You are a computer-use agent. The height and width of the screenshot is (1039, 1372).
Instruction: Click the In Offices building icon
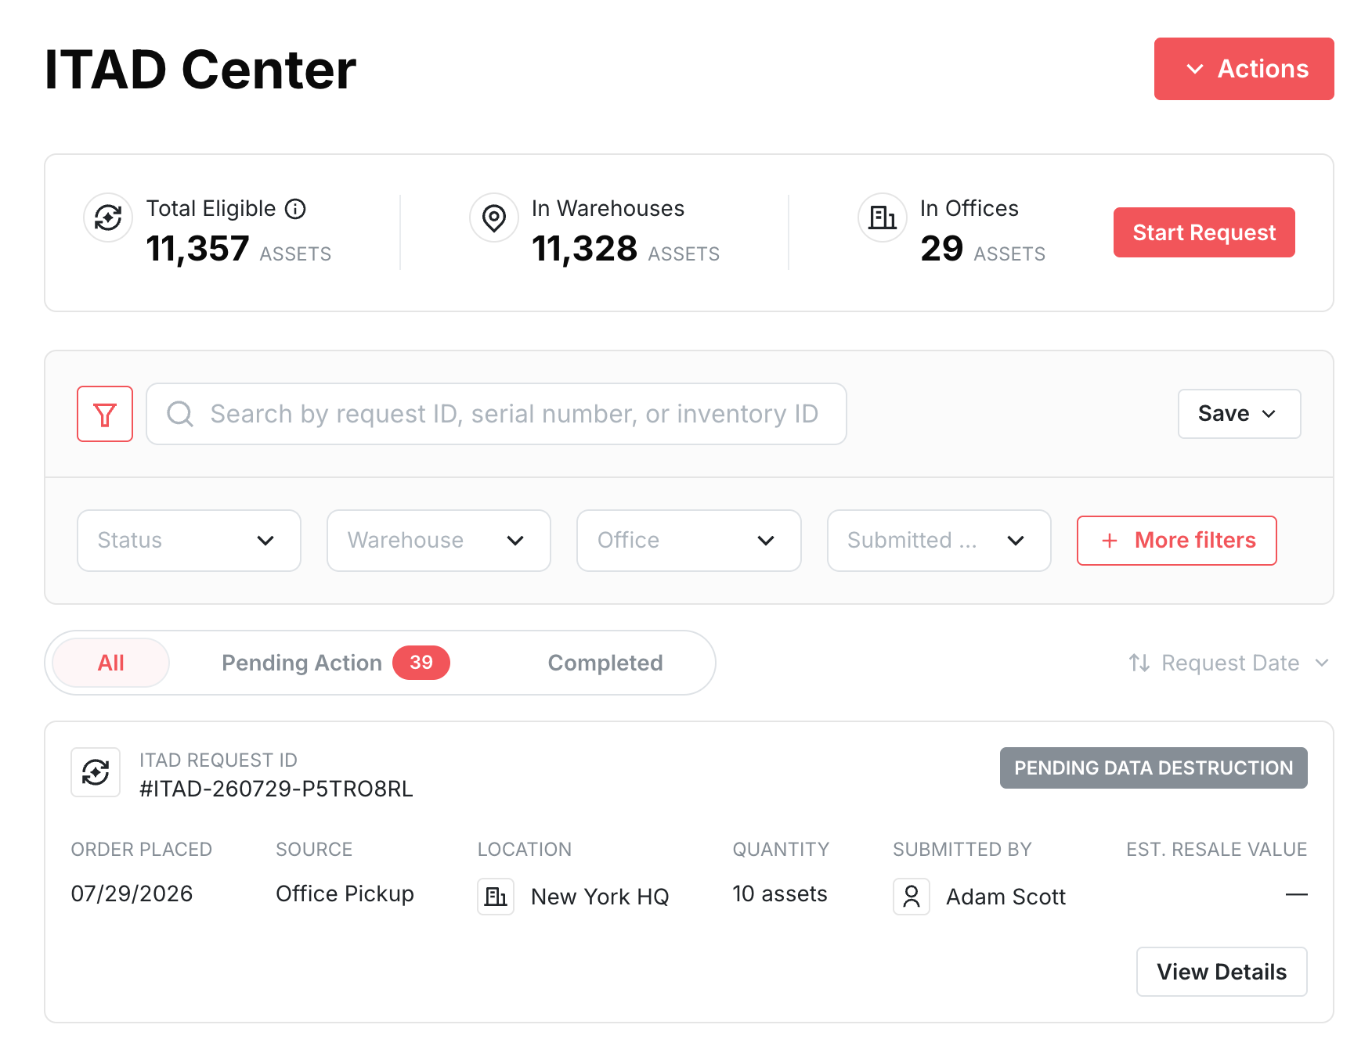(883, 218)
